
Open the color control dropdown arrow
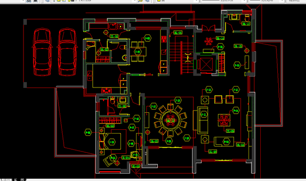click(196, 1)
